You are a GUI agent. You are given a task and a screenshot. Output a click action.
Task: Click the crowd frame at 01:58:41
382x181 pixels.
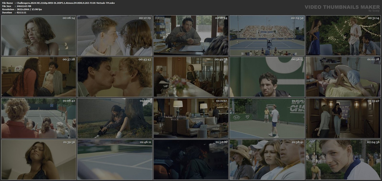point(267,160)
